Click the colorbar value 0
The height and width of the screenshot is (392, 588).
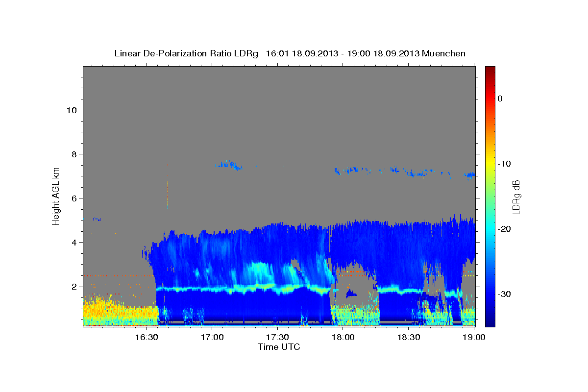tap(500, 98)
